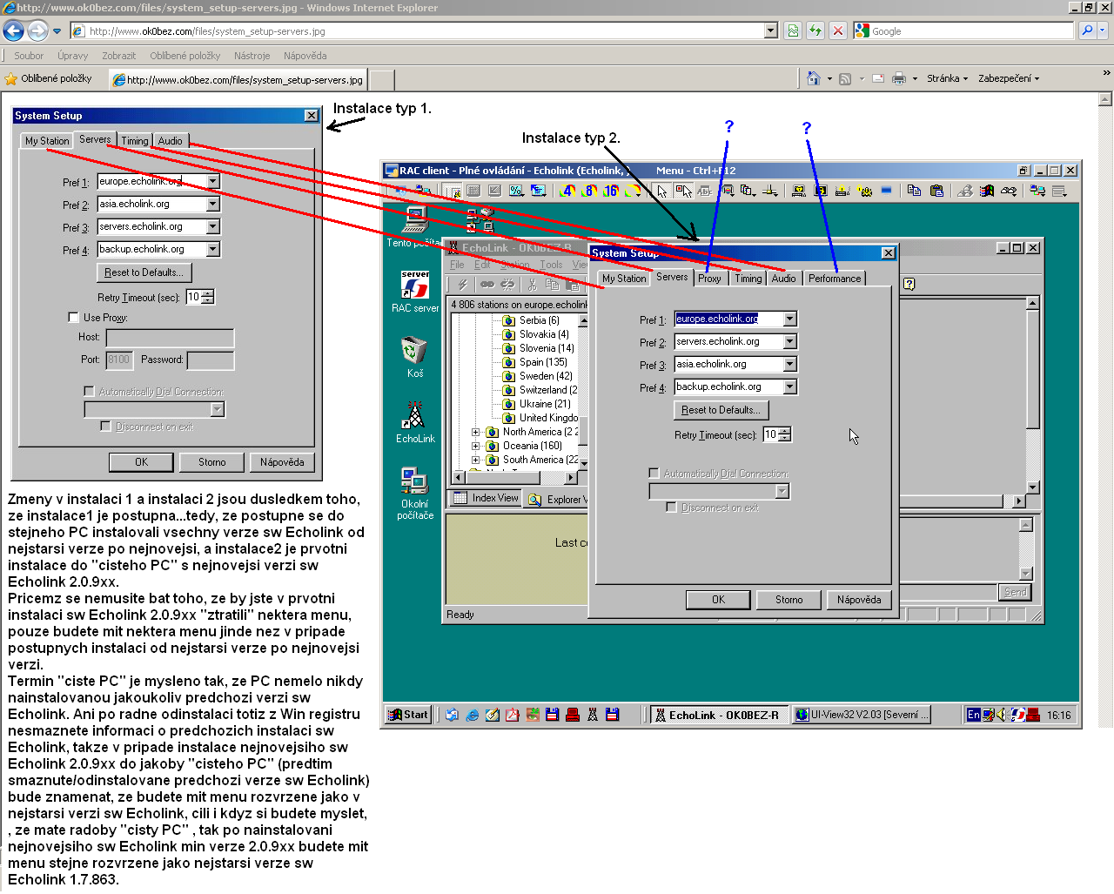Click the Internet Explorer Back arrow button

(x=13, y=30)
